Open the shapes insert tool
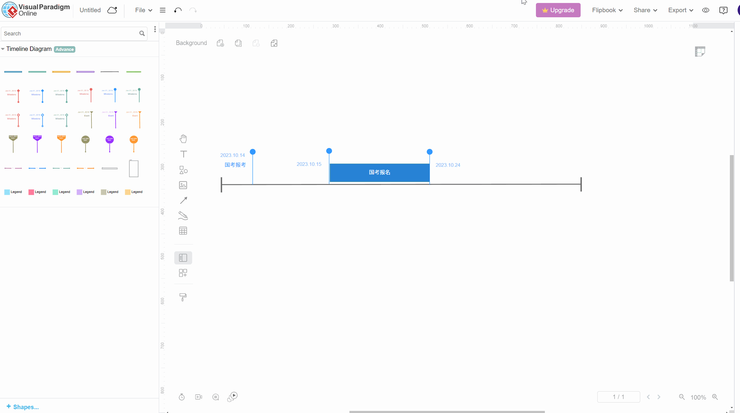740x413 pixels. tap(183, 170)
